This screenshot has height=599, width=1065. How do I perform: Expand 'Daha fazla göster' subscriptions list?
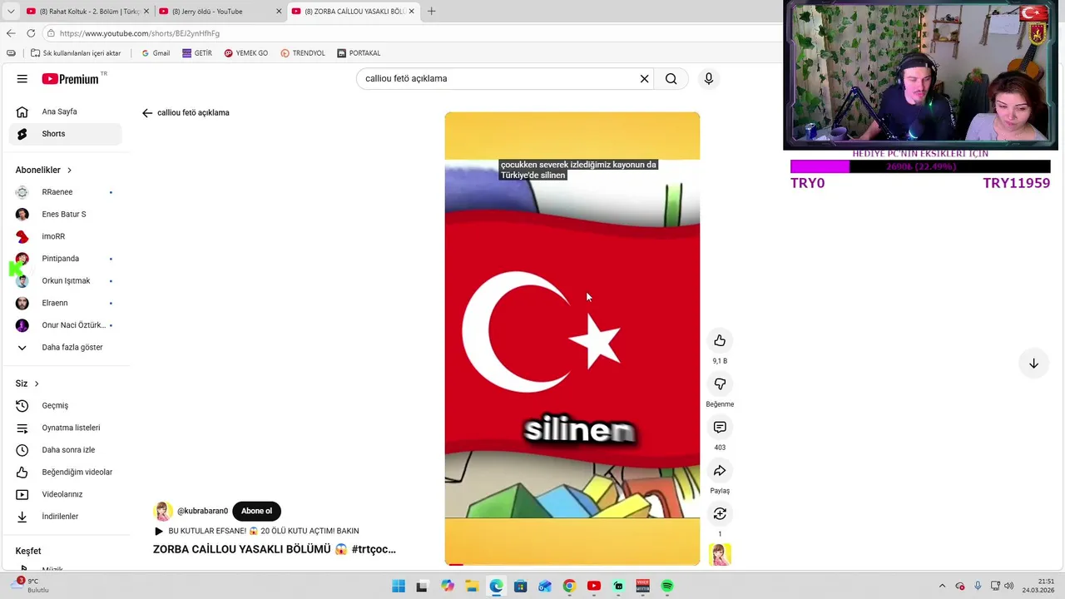(x=65, y=348)
